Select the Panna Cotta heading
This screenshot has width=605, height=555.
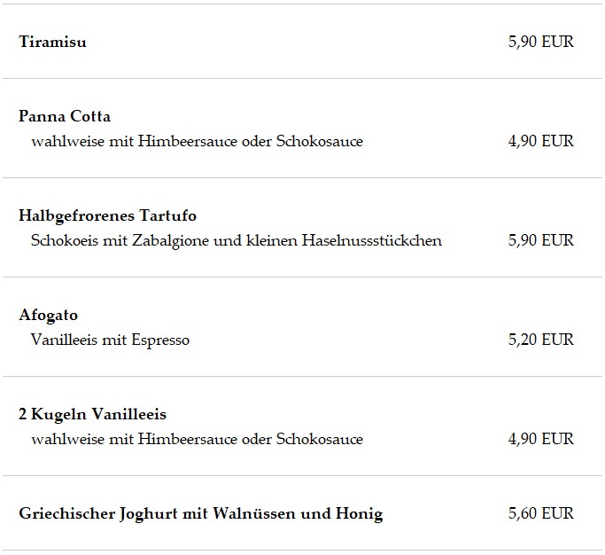pyautogui.click(x=65, y=116)
